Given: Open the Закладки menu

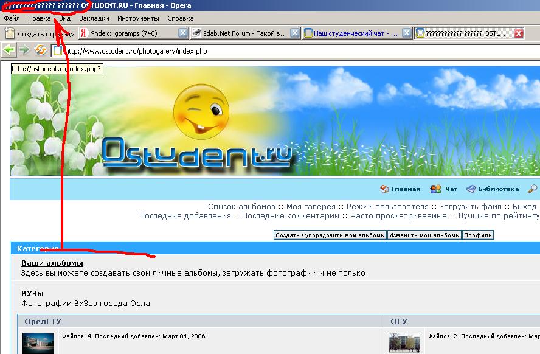Looking at the screenshot, I should (94, 18).
